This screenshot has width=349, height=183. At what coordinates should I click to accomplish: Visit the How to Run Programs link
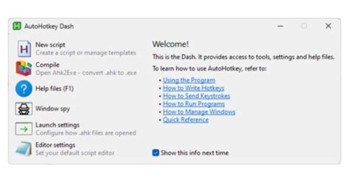[x=194, y=104]
